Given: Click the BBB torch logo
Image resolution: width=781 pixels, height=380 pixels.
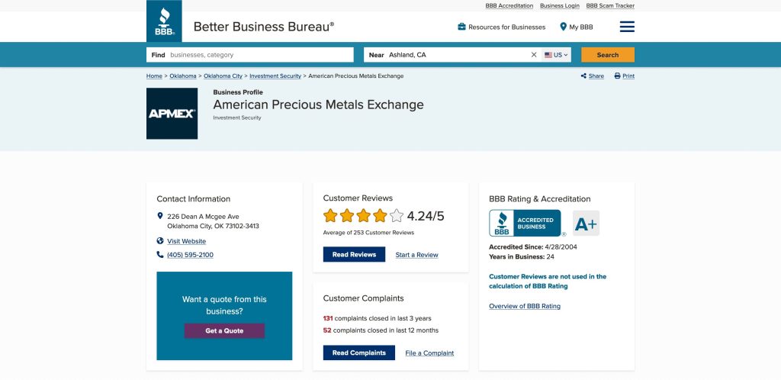Looking at the screenshot, I should pyautogui.click(x=164, y=21).
